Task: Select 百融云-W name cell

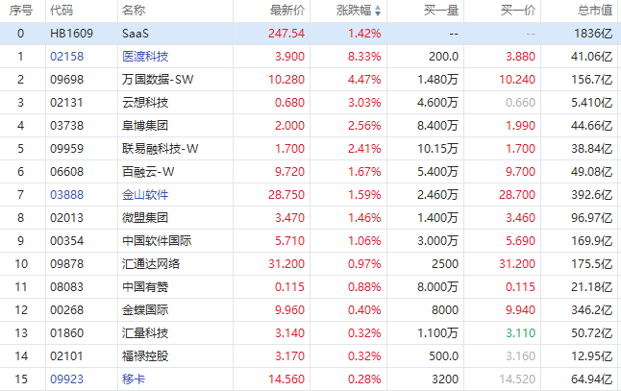Action: (148, 172)
